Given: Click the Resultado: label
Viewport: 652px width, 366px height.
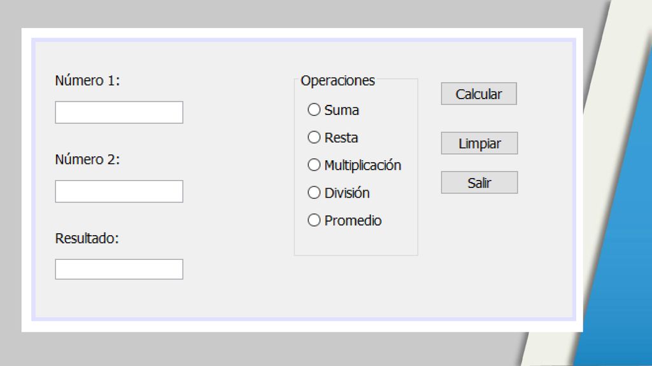Looking at the screenshot, I should tap(87, 238).
